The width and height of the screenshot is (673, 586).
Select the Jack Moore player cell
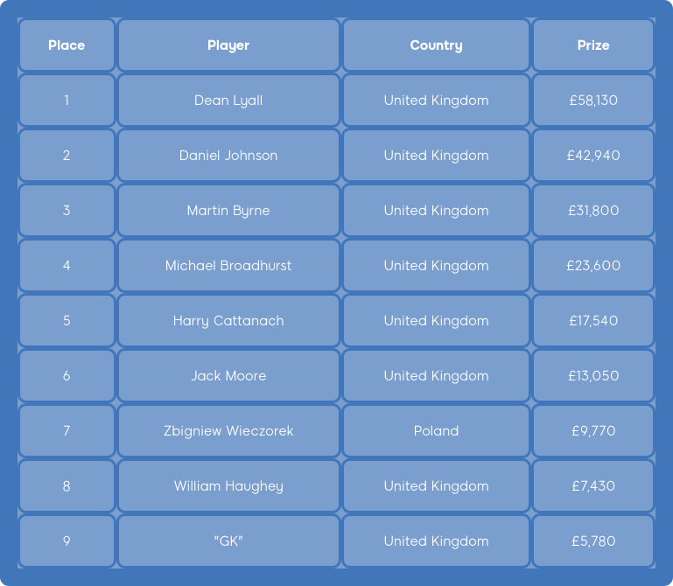[x=228, y=376]
